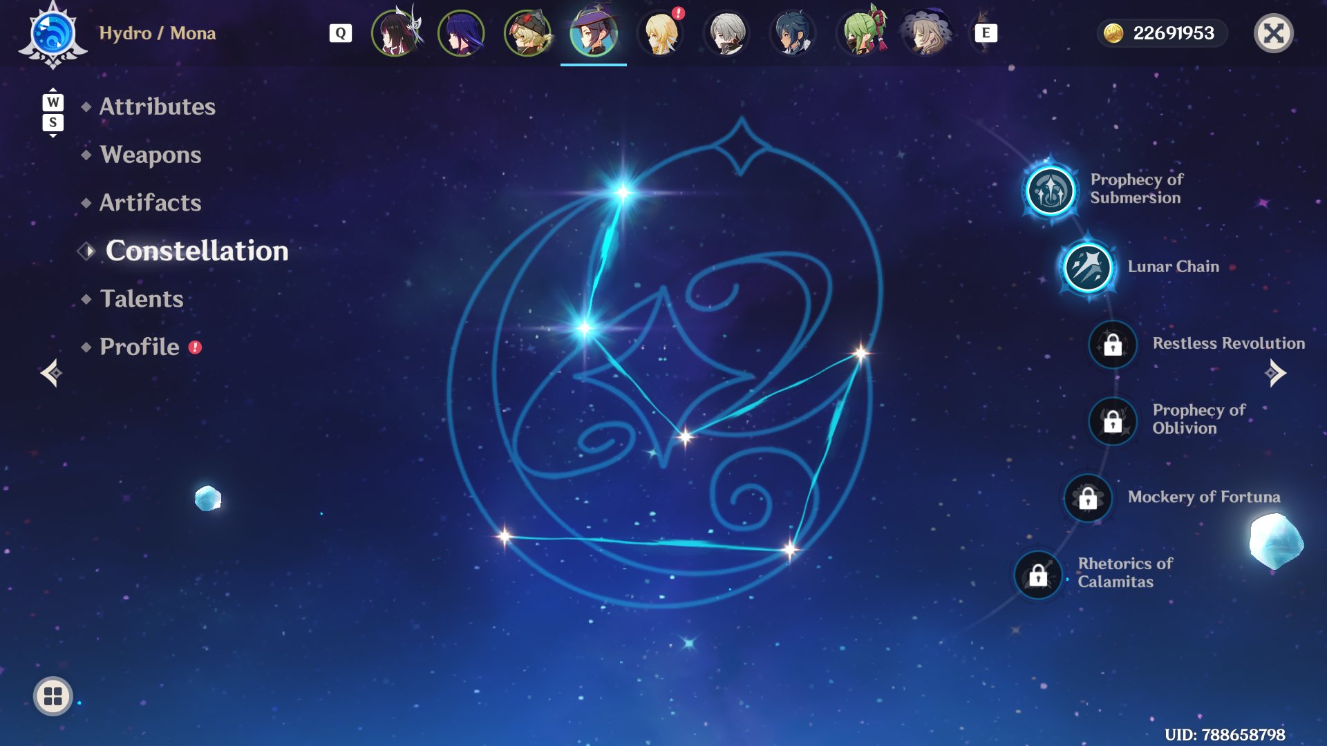Open the Talents menu

coord(142,298)
